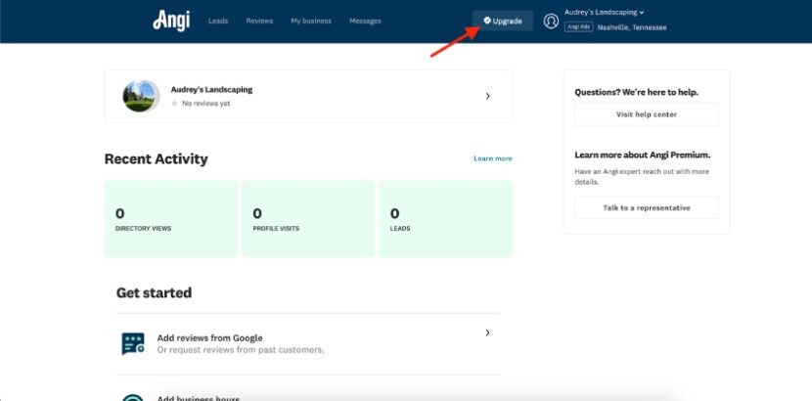Screen dimensions: 812x401
Task: Expand Add reviews from Google chevron
Action: point(487,334)
